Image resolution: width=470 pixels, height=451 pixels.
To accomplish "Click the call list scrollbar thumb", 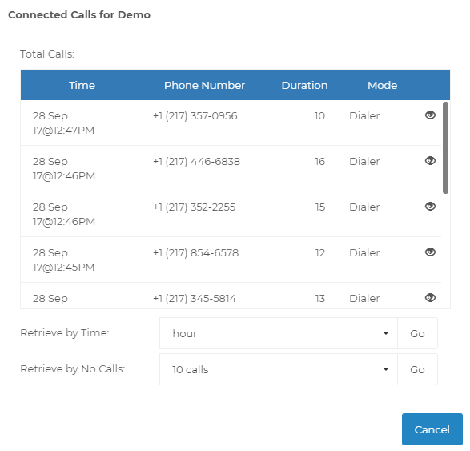I will click(x=445, y=147).
